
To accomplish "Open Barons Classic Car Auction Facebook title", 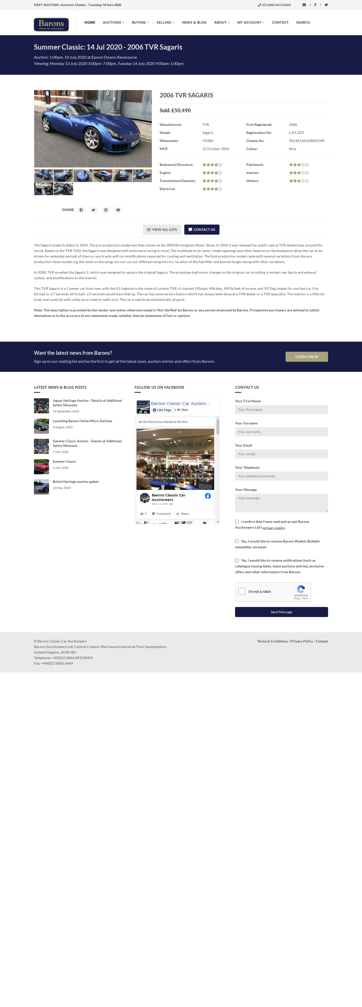I will click(x=180, y=403).
